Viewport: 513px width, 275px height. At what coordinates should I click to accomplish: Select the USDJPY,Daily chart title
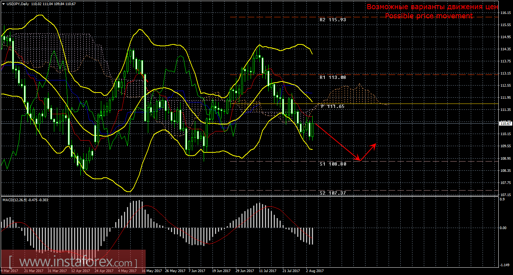(x=18, y=4)
